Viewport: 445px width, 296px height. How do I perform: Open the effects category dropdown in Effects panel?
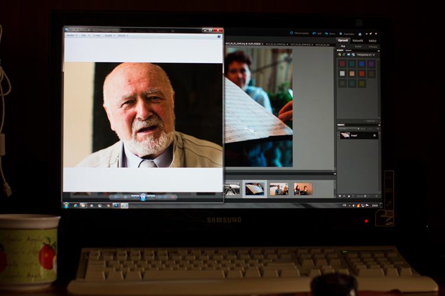pos(366,55)
